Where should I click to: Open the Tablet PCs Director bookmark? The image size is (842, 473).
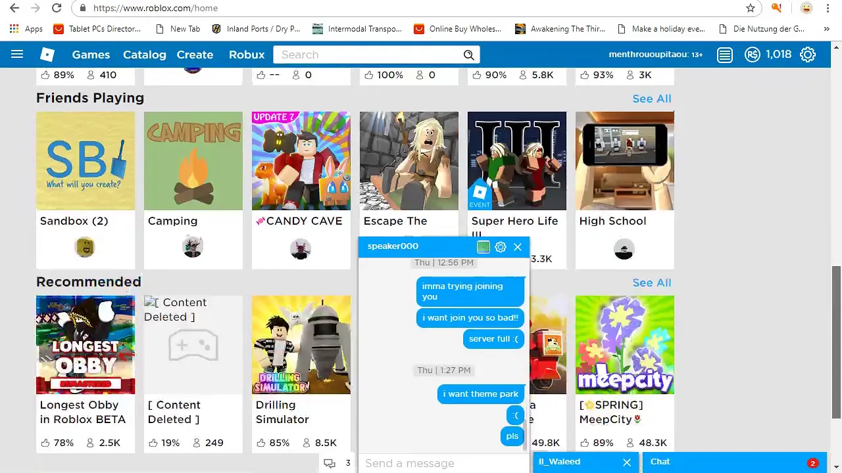(x=97, y=29)
